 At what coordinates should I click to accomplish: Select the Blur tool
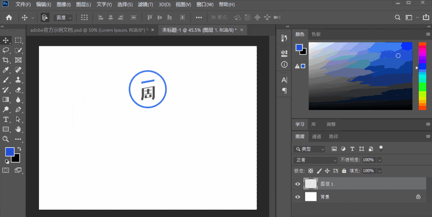click(18, 100)
